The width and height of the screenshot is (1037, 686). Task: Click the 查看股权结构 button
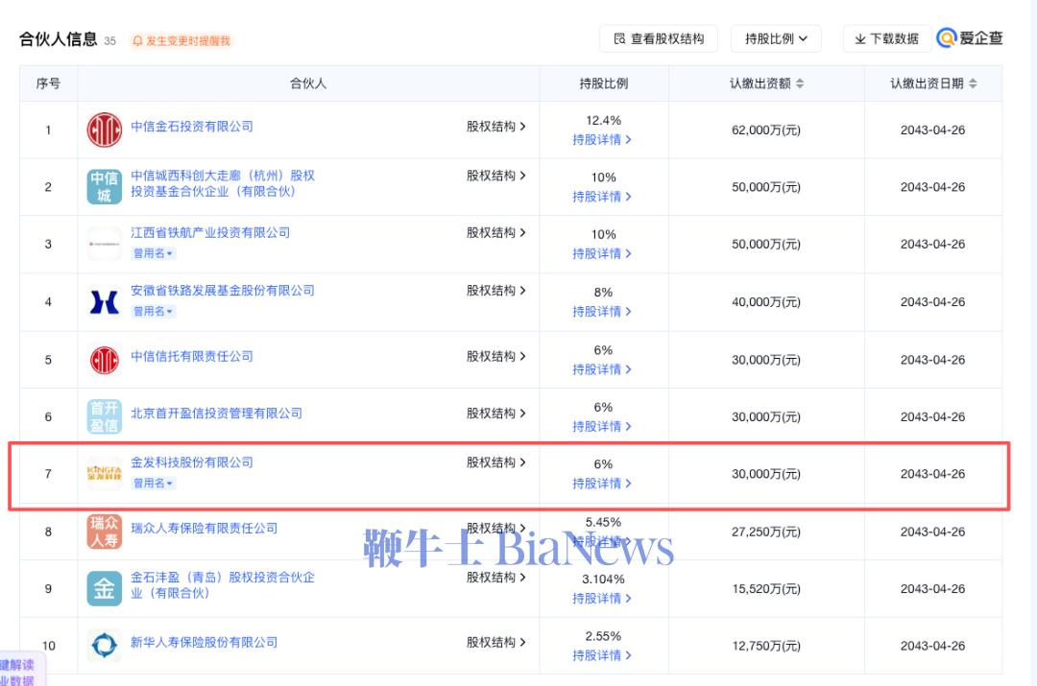[658, 39]
